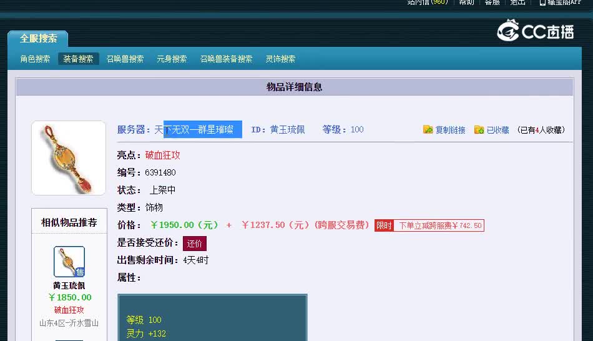Open 召唤兽装备搜索 tab
The height and width of the screenshot is (341, 593).
pyautogui.click(x=226, y=59)
